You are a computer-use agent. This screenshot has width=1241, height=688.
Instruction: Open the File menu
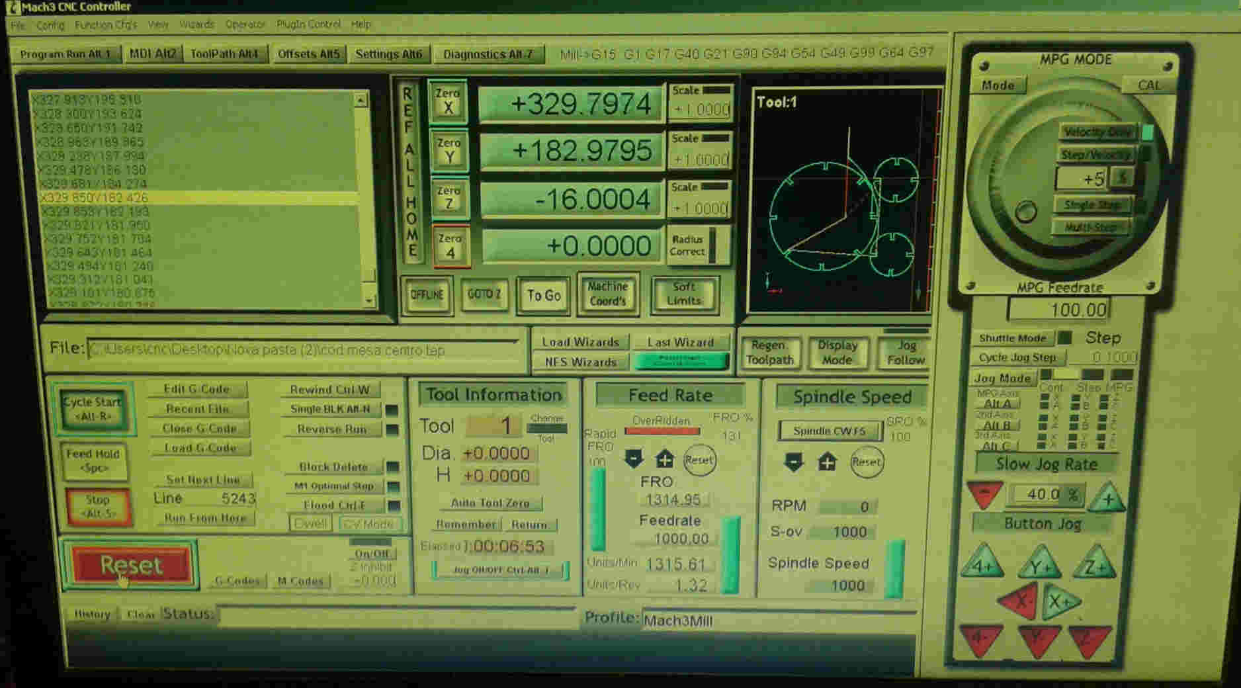click(x=18, y=25)
